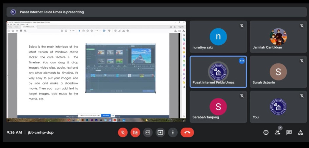The height and width of the screenshot is (148, 309).
Task: Open the Meeting details info icon
Action: (x=266, y=133)
